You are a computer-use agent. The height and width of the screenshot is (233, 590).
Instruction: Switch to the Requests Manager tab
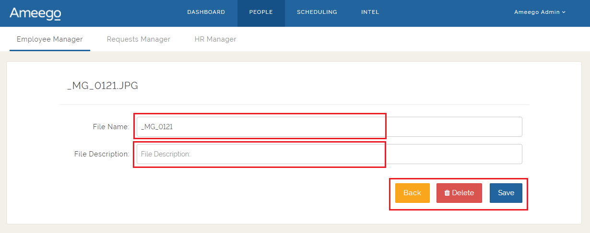point(138,39)
